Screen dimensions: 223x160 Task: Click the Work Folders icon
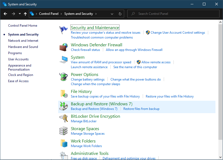click(64, 143)
